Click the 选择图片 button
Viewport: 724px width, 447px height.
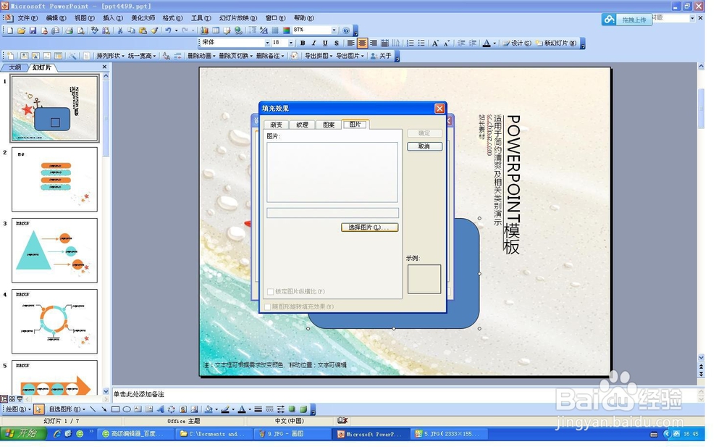tap(369, 227)
